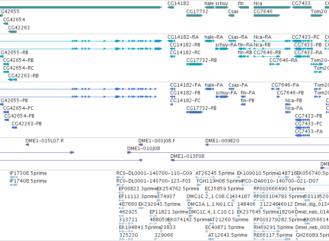Select the CG42263 gene feature

click(12, 32)
